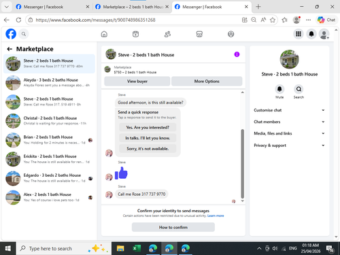The image size is (340, 255).
Task: Go to Home feed icon
Action: 104,34
